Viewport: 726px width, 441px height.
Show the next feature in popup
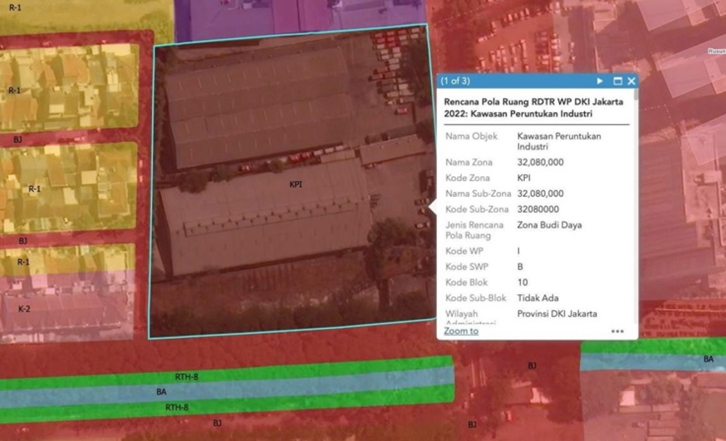click(x=600, y=81)
